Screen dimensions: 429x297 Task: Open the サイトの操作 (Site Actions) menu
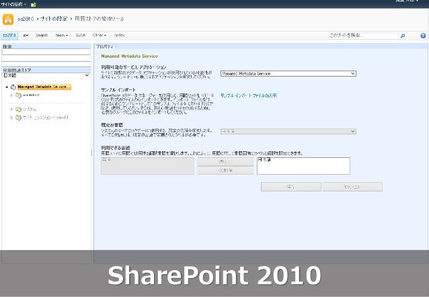(x=13, y=4)
